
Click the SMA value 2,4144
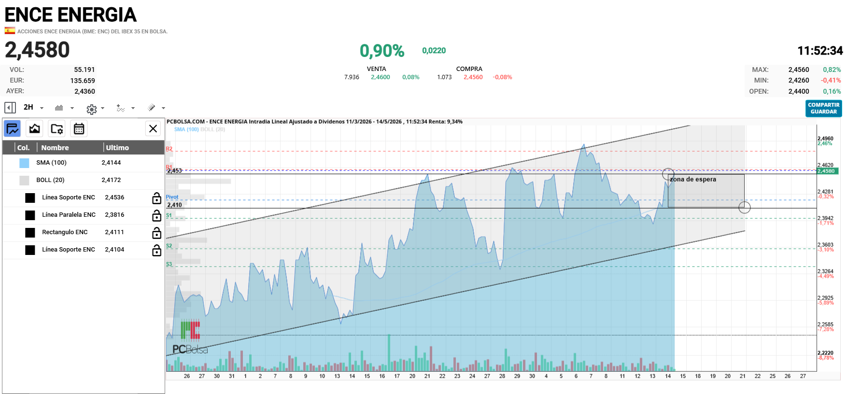[111, 163]
